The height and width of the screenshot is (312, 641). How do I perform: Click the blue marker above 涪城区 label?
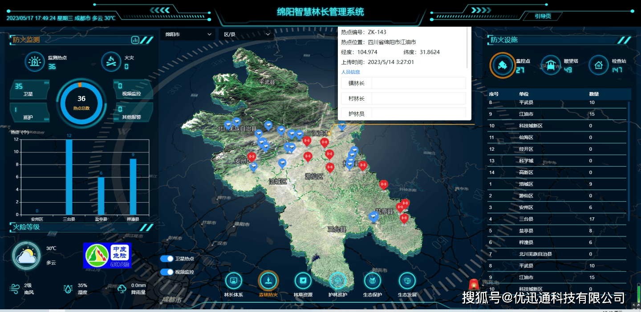click(282, 164)
